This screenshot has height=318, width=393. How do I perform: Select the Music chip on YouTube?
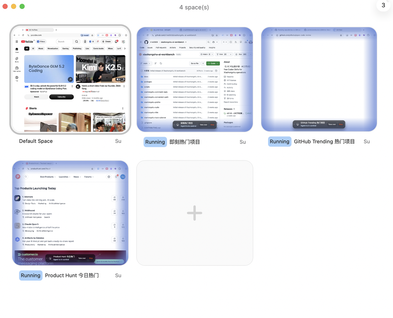click(x=41, y=49)
